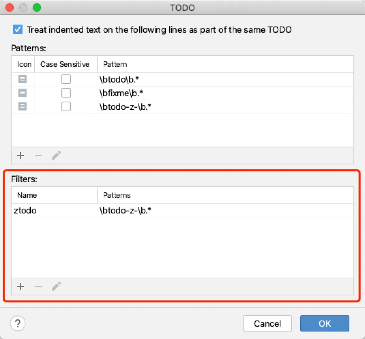Select the ztodo filter row
Viewport: 365px width, 339px height.
(25, 210)
